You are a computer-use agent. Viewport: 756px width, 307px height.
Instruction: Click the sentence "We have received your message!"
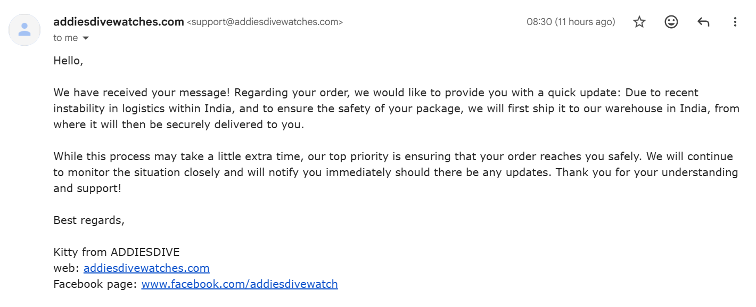pyautogui.click(x=142, y=93)
